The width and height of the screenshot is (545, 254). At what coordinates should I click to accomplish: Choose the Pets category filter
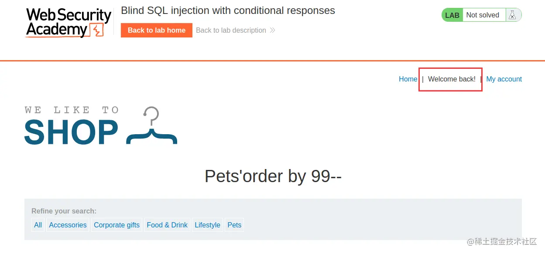tap(234, 225)
